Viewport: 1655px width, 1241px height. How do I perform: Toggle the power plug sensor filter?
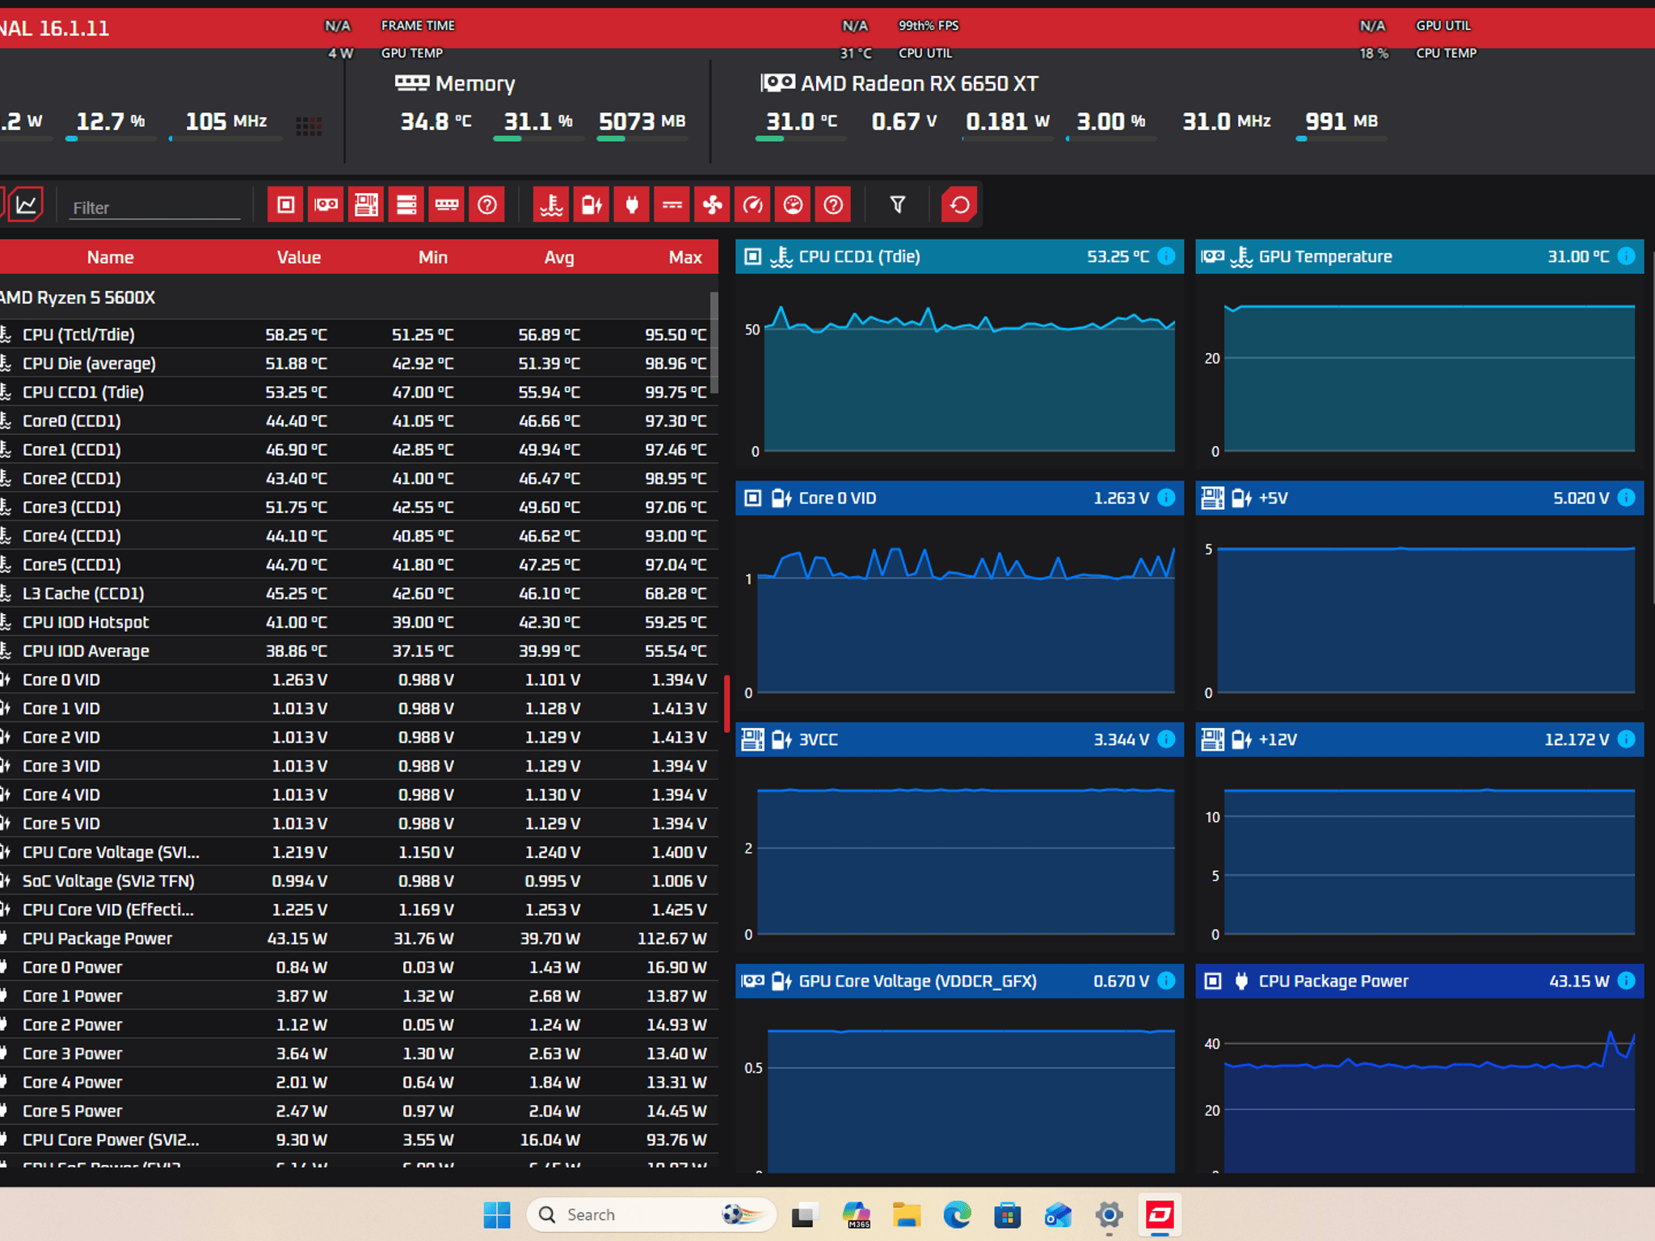[x=632, y=204]
